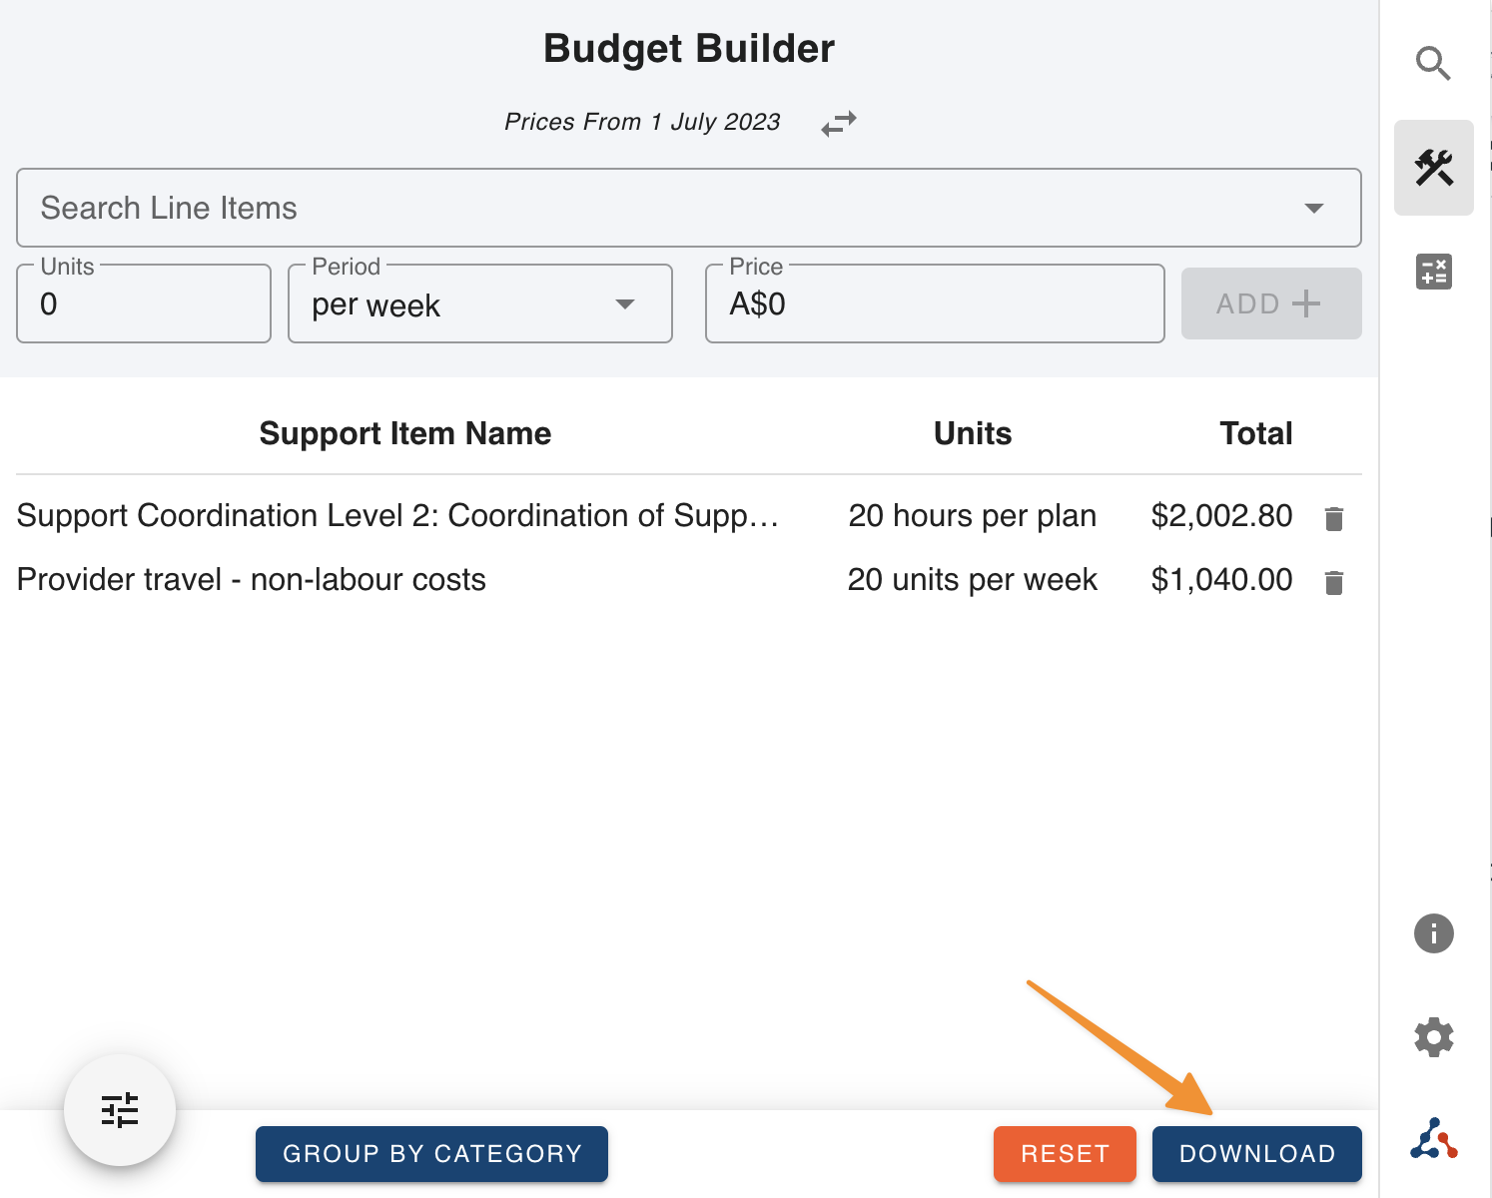
Task: Select the Provider travel - non-labour costs row
Action: pos(252,580)
